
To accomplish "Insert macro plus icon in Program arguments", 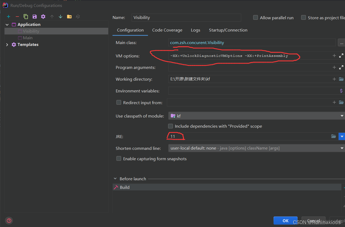I will point(334,67).
